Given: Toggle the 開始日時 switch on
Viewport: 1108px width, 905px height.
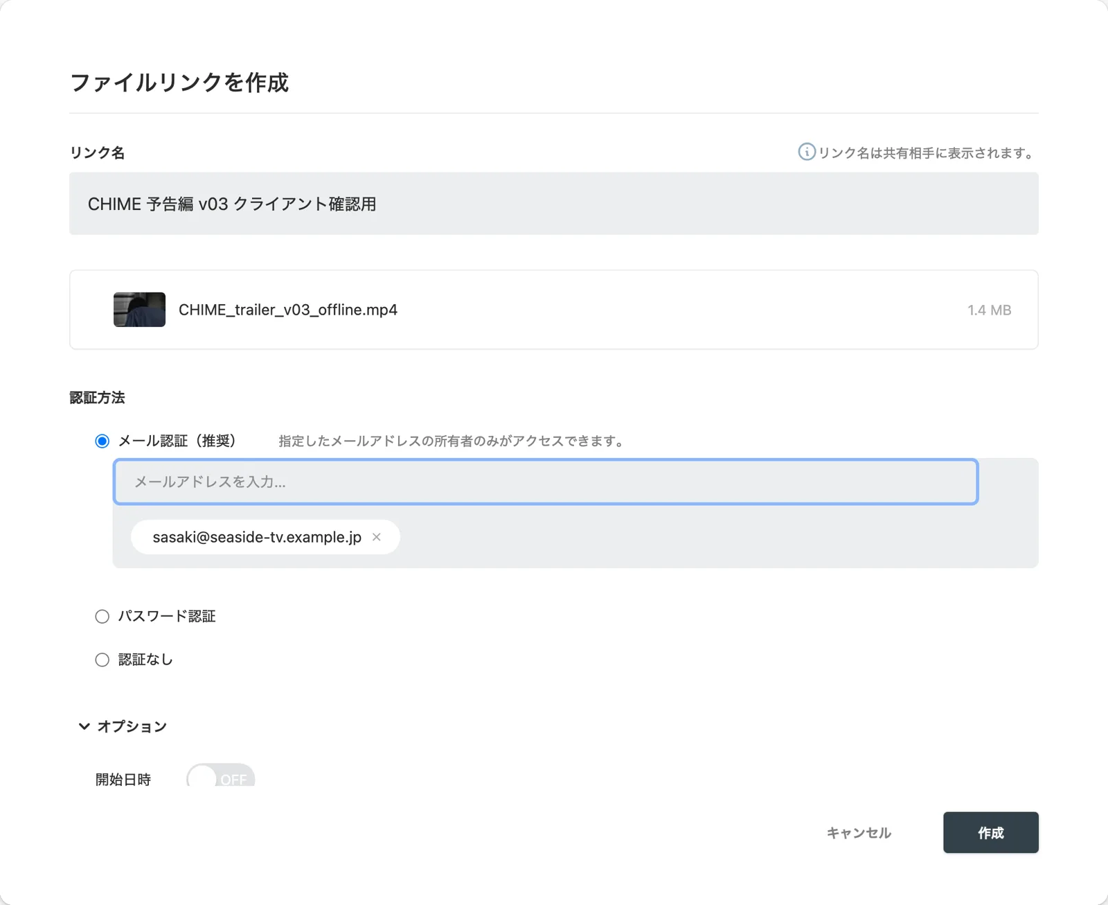Looking at the screenshot, I should click(x=220, y=776).
